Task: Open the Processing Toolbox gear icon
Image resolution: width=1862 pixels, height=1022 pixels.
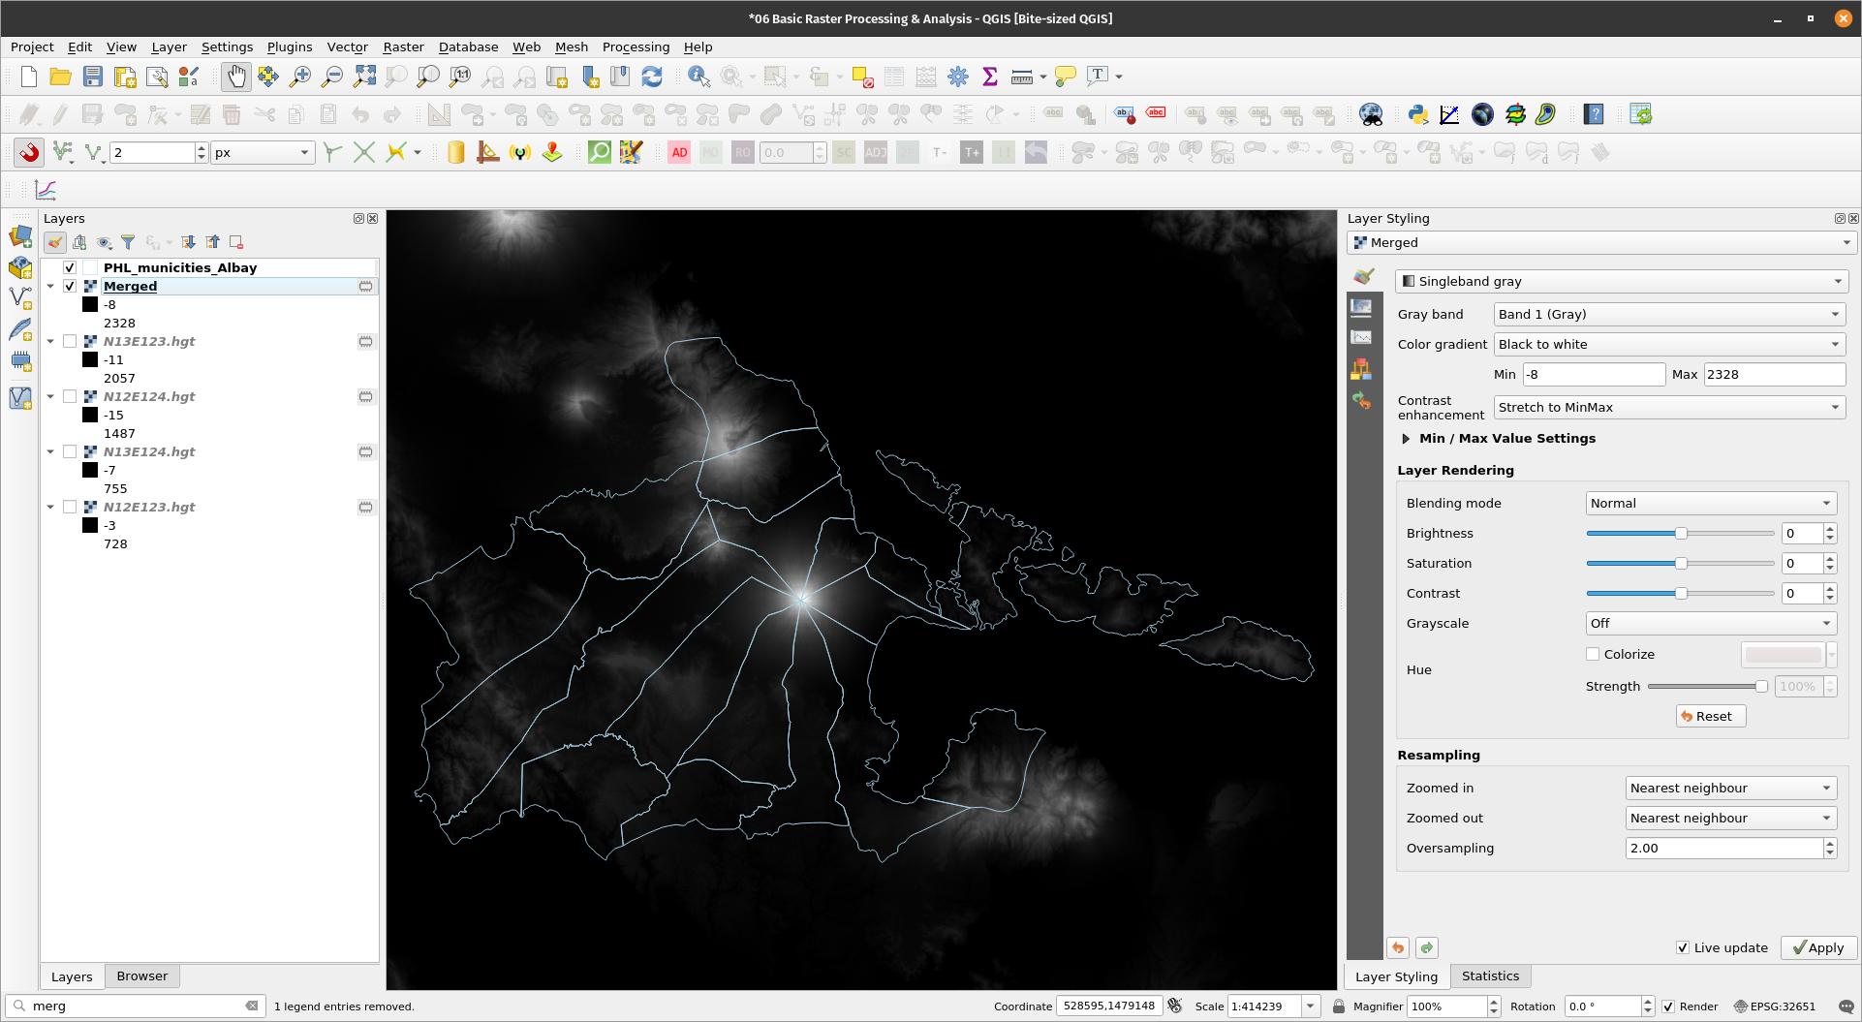Action: 957,77
